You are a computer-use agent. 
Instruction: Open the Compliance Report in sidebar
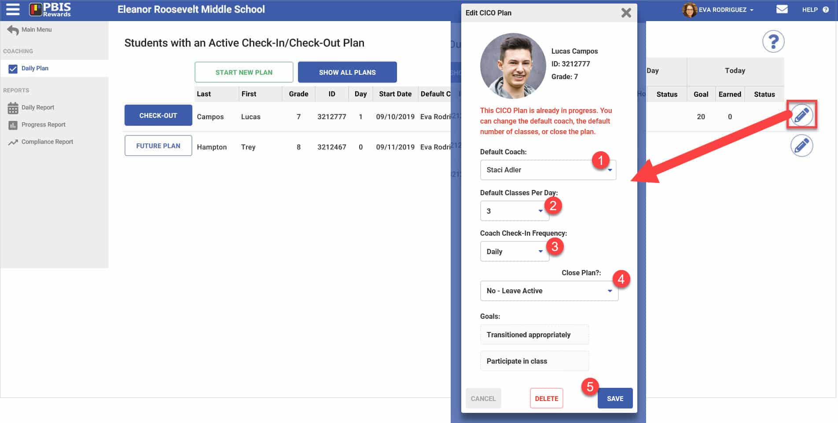point(47,142)
